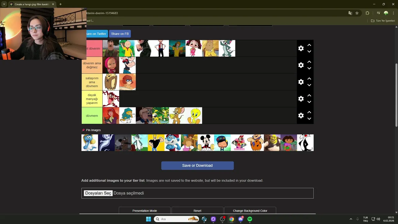Select the Papa Smurf image

coord(173,143)
